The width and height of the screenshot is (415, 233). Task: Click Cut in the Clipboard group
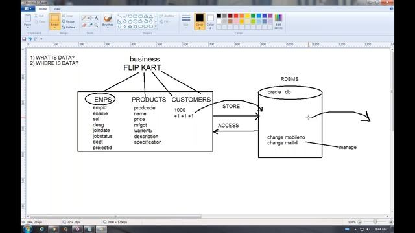pyautogui.click(x=39, y=16)
